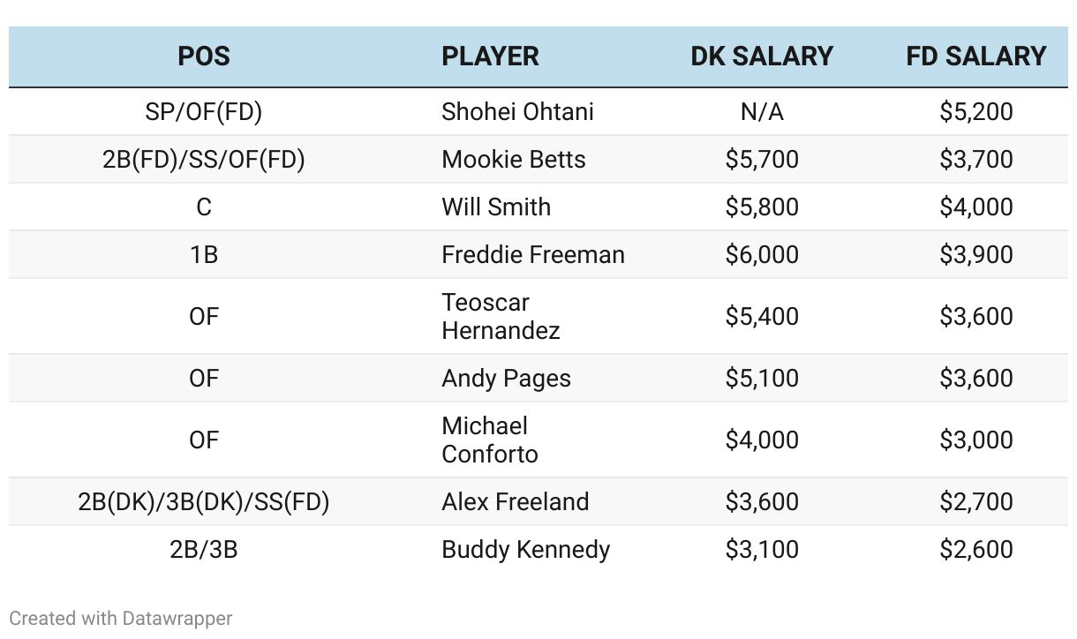The width and height of the screenshot is (1077, 639).
Task: Select the Michael Conforto cell
Action: [490, 440]
